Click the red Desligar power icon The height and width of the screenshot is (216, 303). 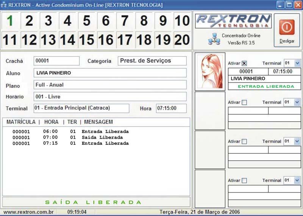click(x=287, y=27)
